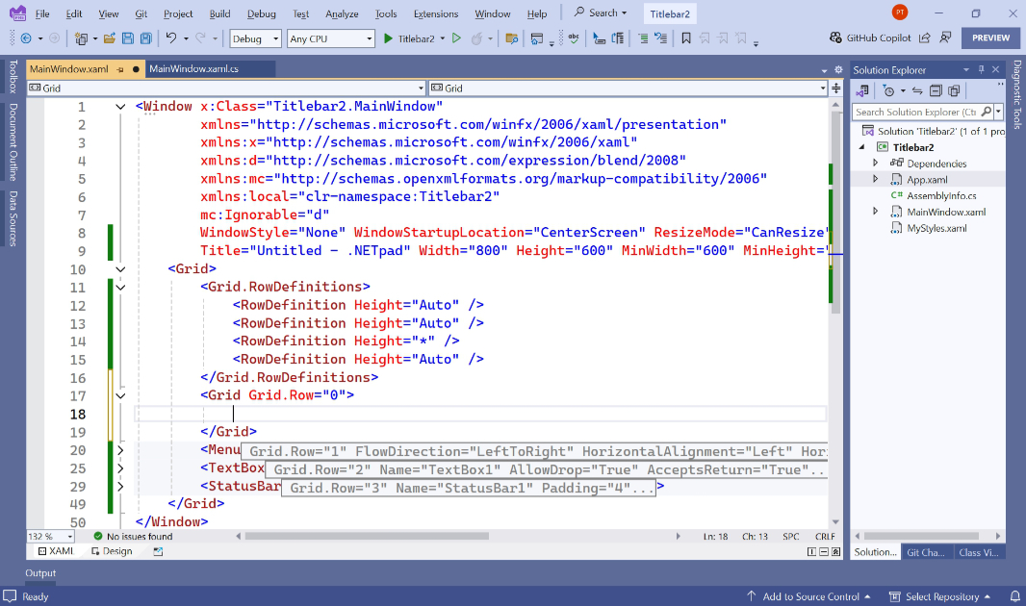Viewport: 1026px width, 606px height.
Task: Open the Debug configuration dropdown
Action: pos(255,38)
